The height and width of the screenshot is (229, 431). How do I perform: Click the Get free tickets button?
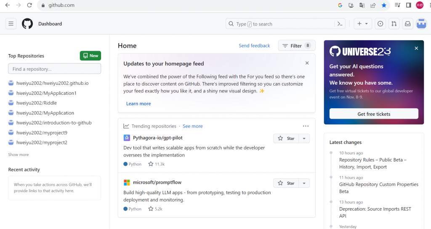pos(374,114)
